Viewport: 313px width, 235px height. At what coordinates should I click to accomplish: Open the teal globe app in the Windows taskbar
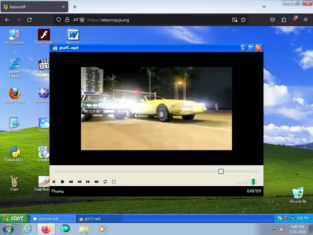click(x=65, y=229)
